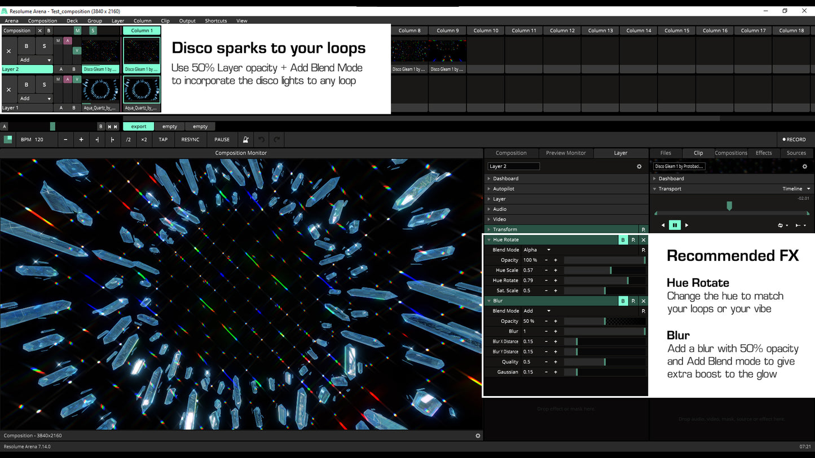The width and height of the screenshot is (815, 458).
Task: Halve the BPM with the /2 button
Action: point(128,140)
